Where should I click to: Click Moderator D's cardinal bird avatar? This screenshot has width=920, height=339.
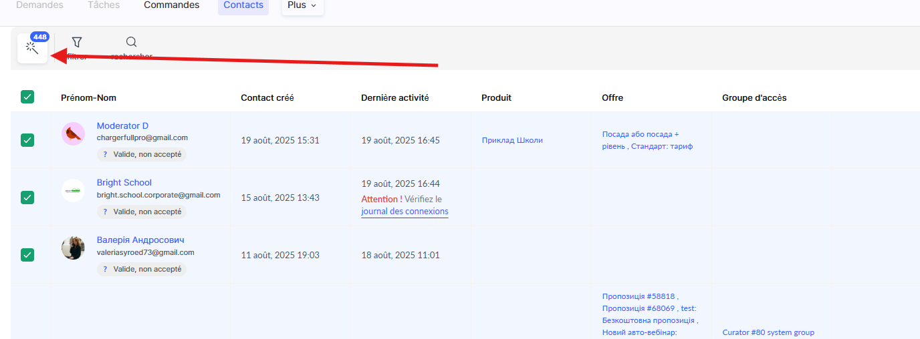coord(73,133)
